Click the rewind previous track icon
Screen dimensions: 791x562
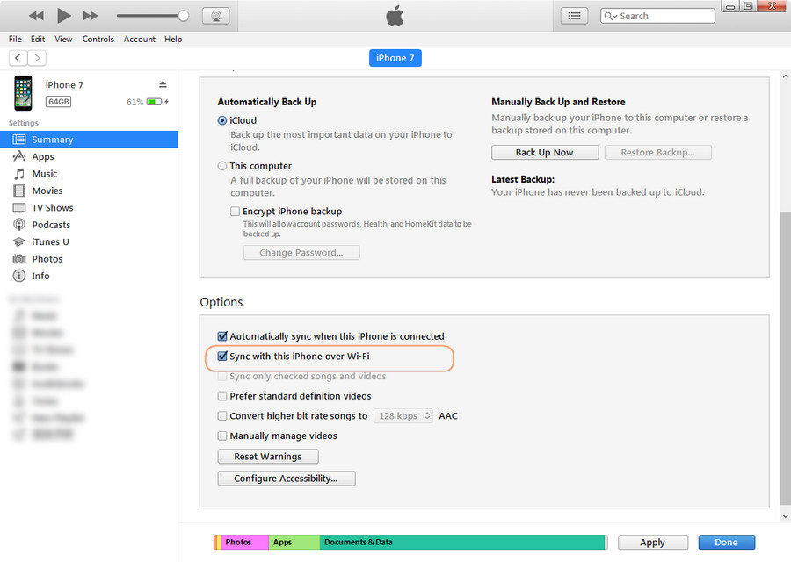coord(36,16)
